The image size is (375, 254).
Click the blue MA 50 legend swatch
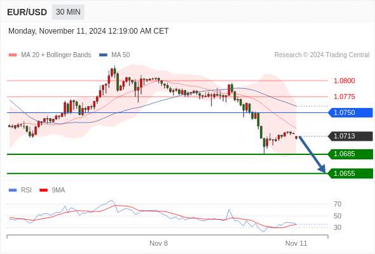(x=103, y=55)
